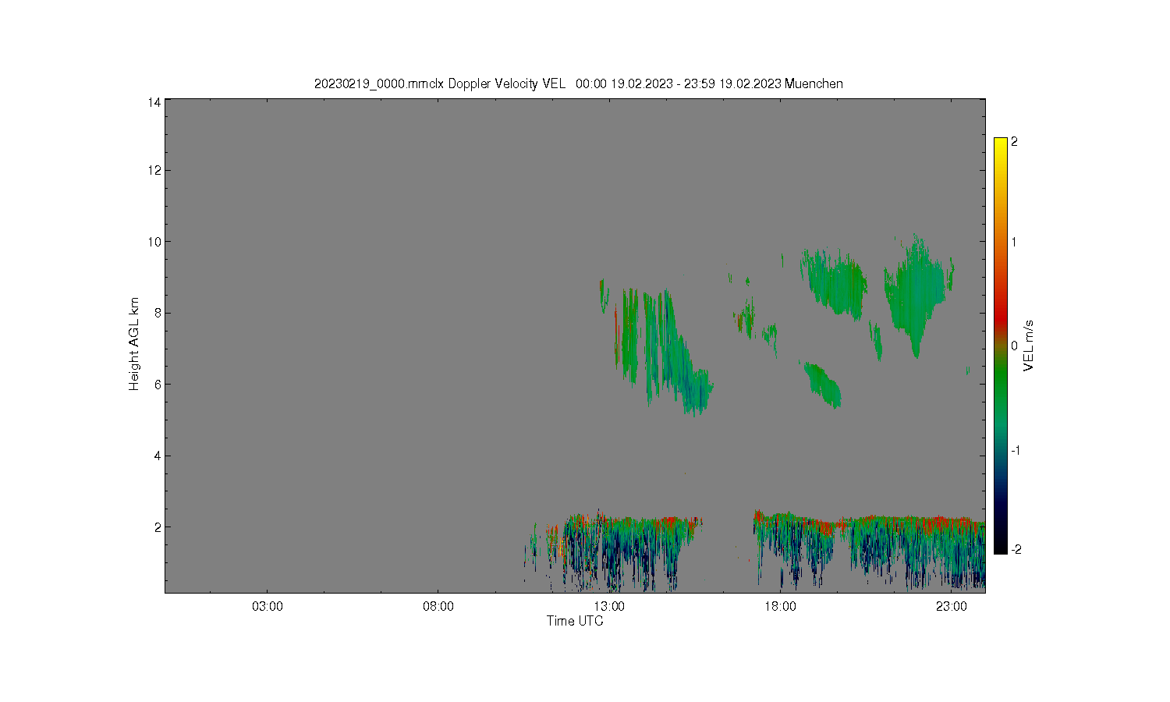
Task: Click the colorbar value 0
Action: point(1014,346)
